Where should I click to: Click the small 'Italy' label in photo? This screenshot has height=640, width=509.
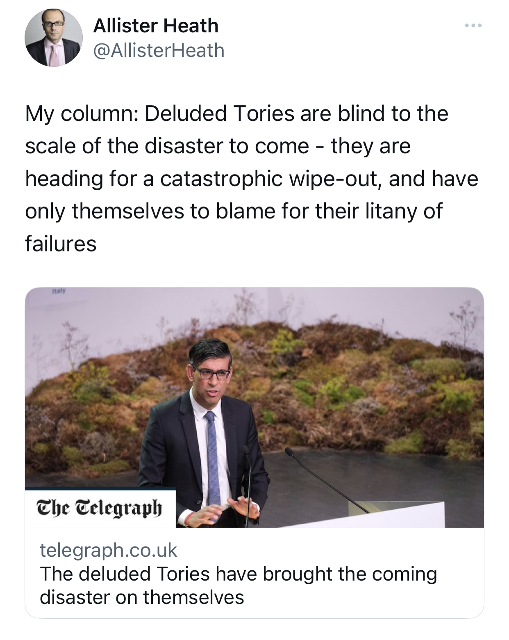pyautogui.click(x=59, y=292)
